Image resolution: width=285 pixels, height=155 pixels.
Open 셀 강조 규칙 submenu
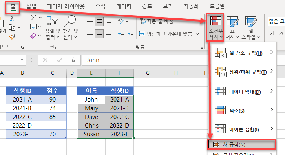(x=243, y=53)
